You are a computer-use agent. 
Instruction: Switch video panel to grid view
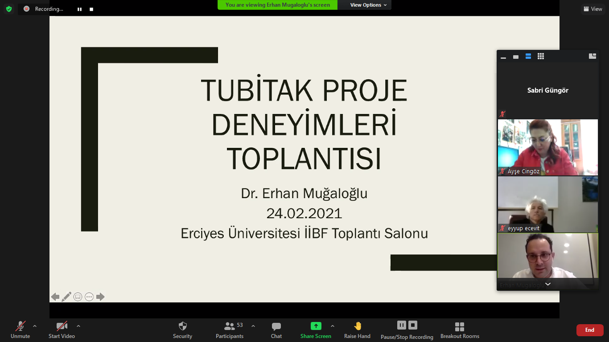point(541,56)
